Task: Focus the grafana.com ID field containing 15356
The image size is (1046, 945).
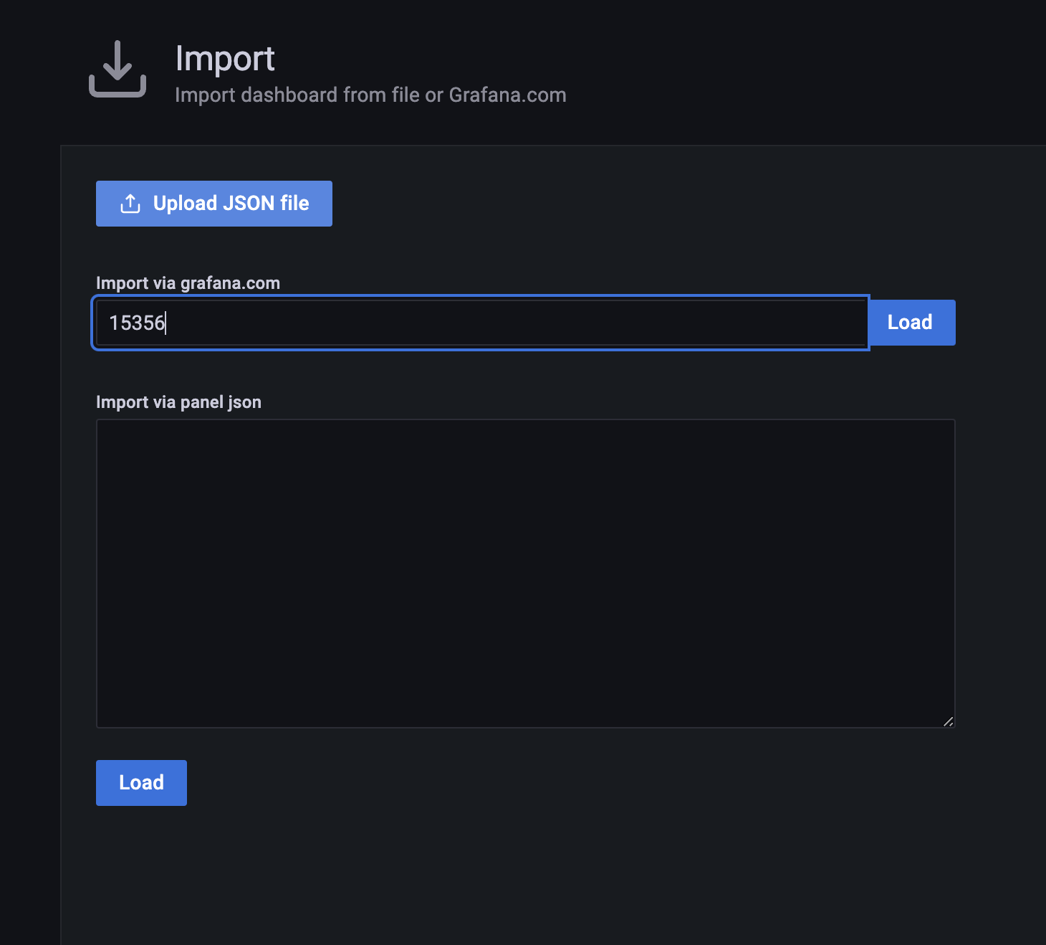Action: (x=481, y=323)
